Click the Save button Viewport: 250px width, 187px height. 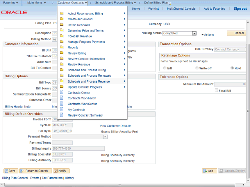point(11,171)
